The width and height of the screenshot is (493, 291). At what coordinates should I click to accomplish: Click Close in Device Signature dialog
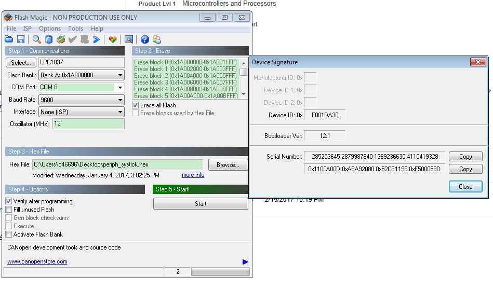[465, 186]
